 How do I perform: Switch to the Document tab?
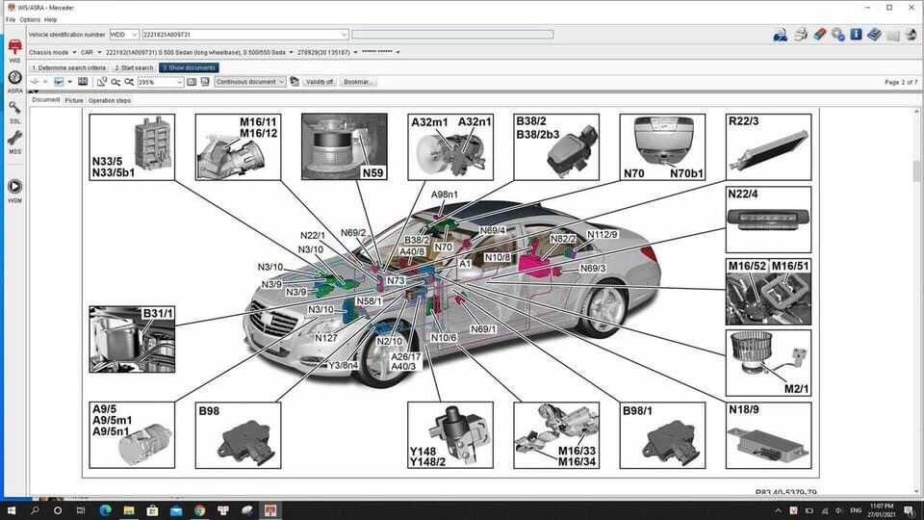tap(46, 100)
